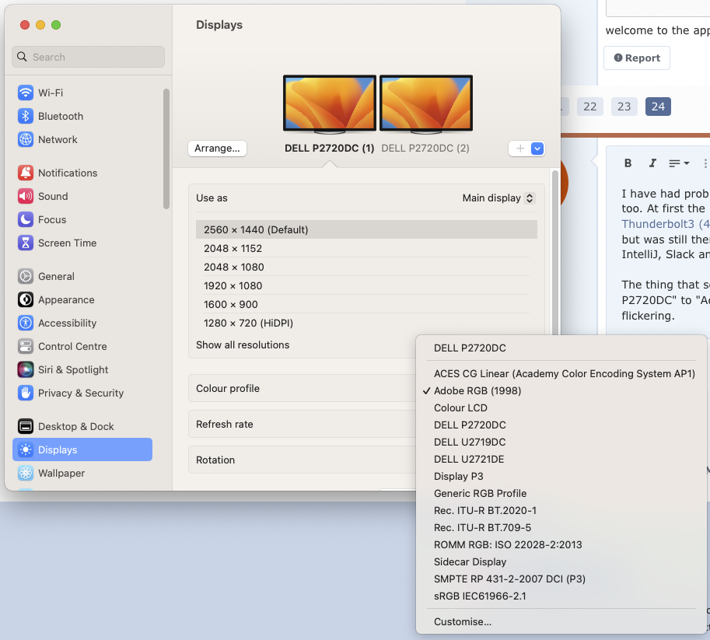Select the DELL P2720DC (1) monitor thumbnail
The image size is (710, 640).
[330, 105]
